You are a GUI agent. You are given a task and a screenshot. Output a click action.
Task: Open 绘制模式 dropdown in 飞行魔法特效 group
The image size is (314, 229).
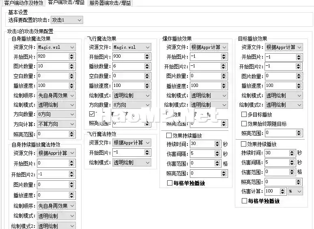point(132,162)
